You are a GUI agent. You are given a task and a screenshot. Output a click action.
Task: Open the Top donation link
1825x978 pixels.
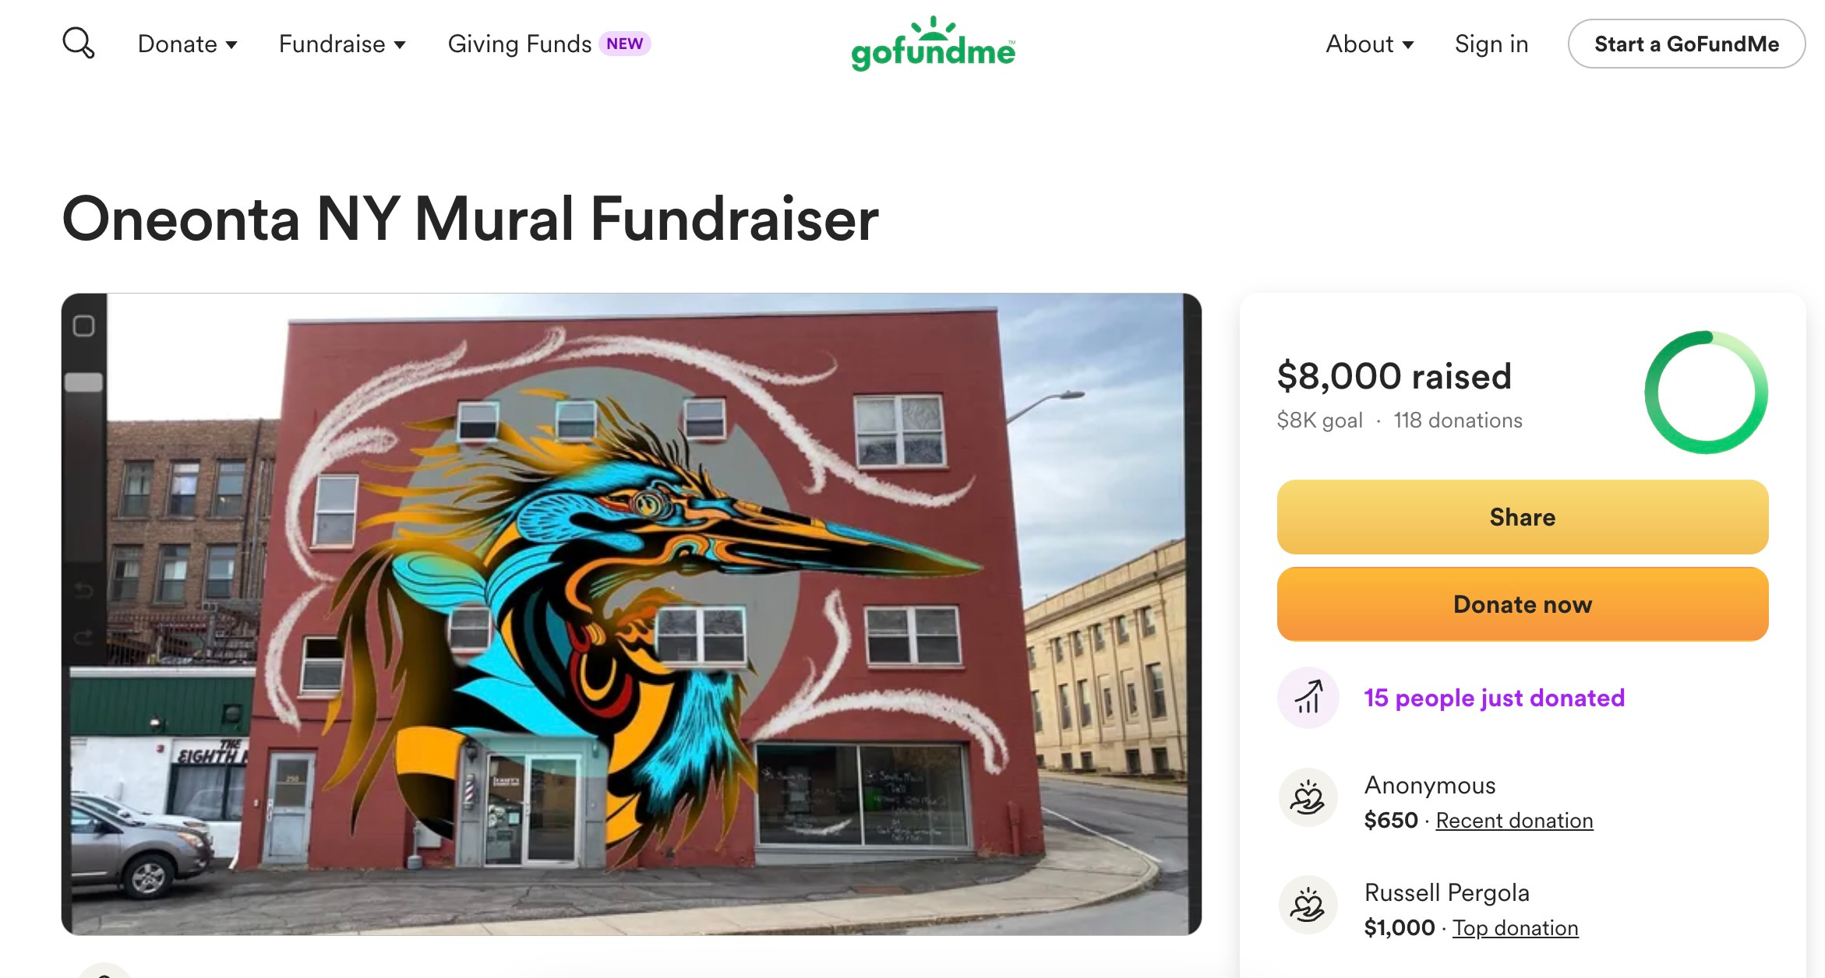pos(1515,928)
